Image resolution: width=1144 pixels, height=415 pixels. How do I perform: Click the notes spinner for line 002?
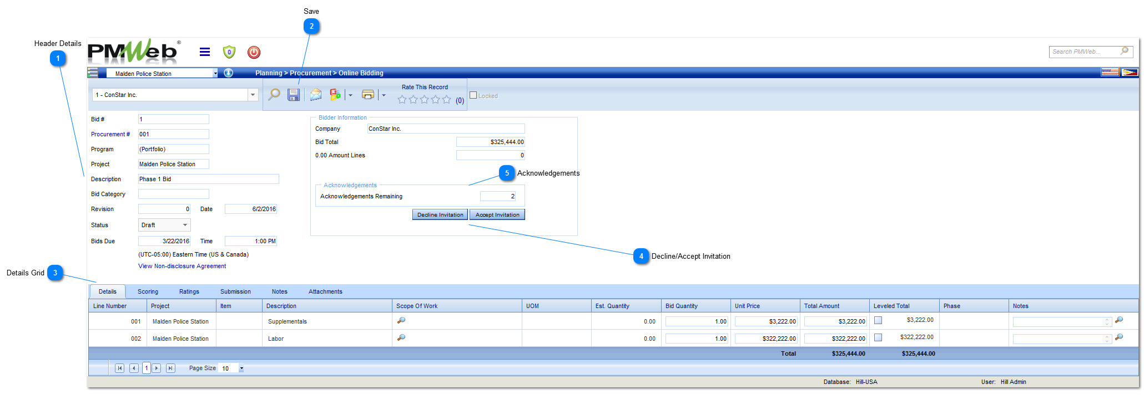[x=1107, y=339]
